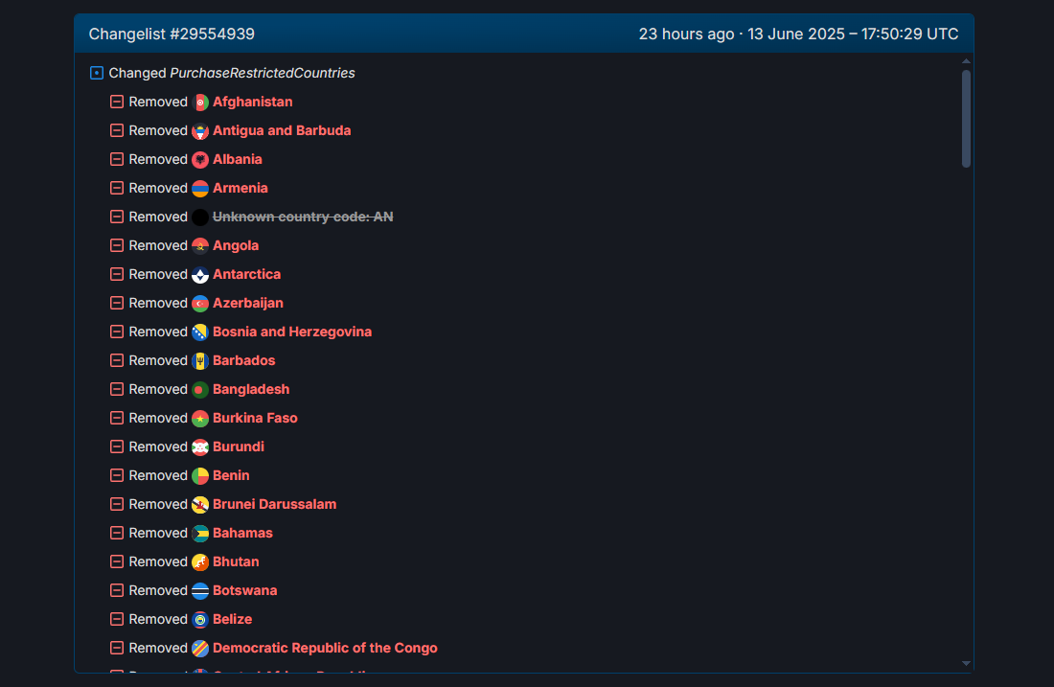Select the Bahamas entry text

tap(242, 533)
